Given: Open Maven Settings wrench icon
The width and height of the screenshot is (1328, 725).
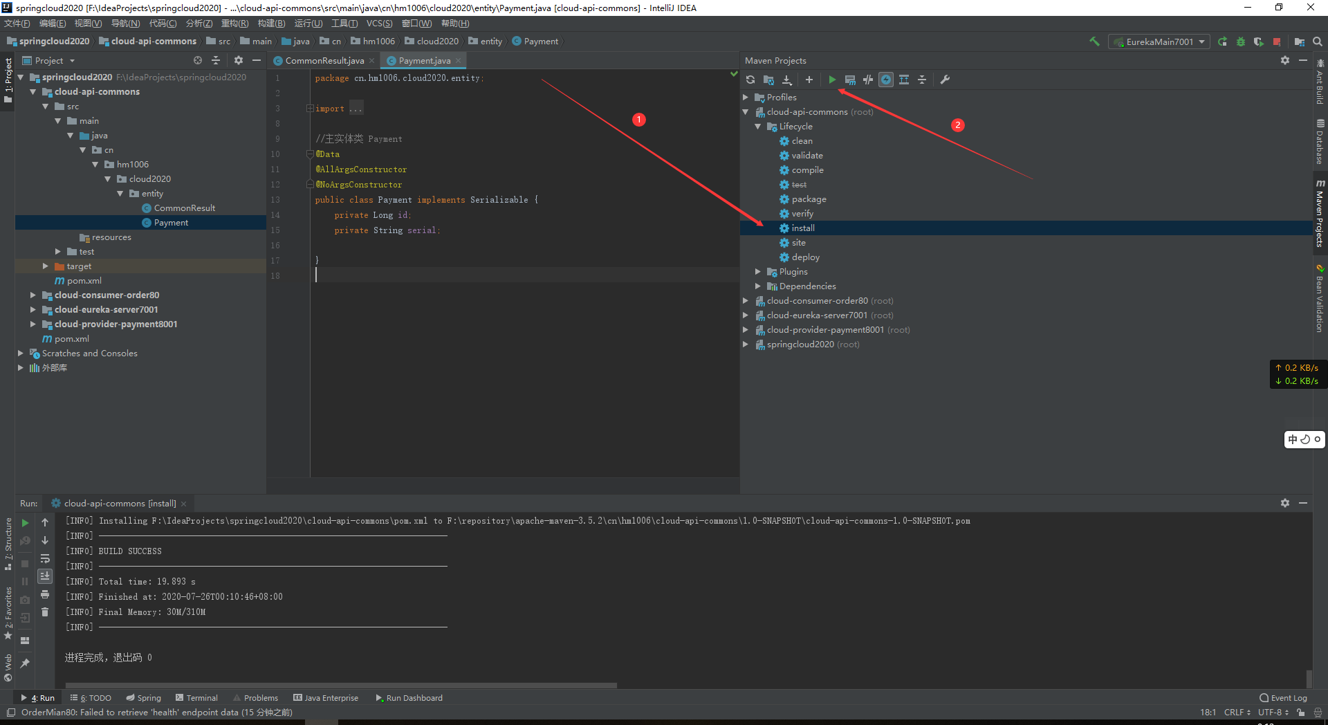Looking at the screenshot, I should (945, 80).
